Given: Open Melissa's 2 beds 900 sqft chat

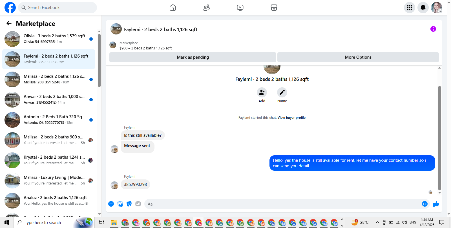Looking at the screenshot, I should tap(48, 140).
